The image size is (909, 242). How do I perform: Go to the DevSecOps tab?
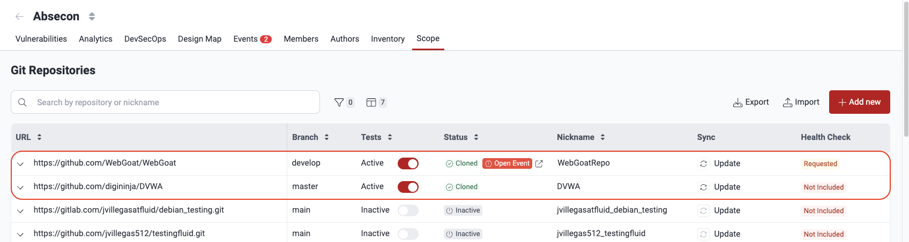(x=145, y=39)
